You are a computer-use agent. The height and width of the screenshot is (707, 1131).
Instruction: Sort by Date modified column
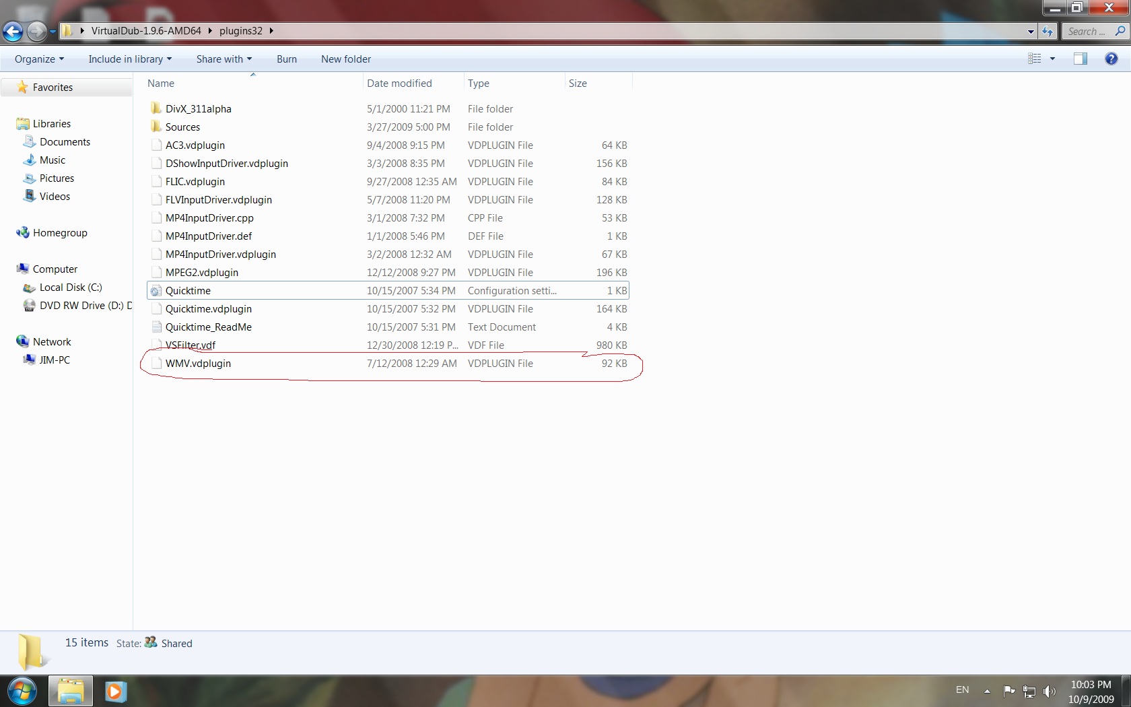413,83
